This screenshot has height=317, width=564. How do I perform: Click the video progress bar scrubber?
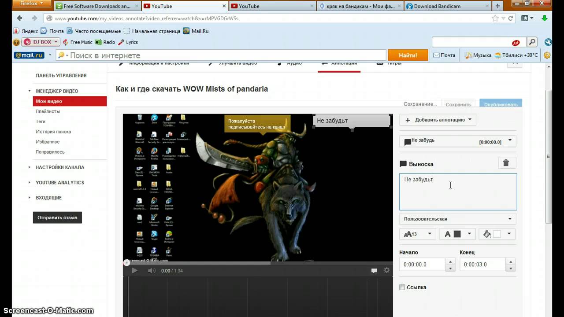[x=127, y=263]
